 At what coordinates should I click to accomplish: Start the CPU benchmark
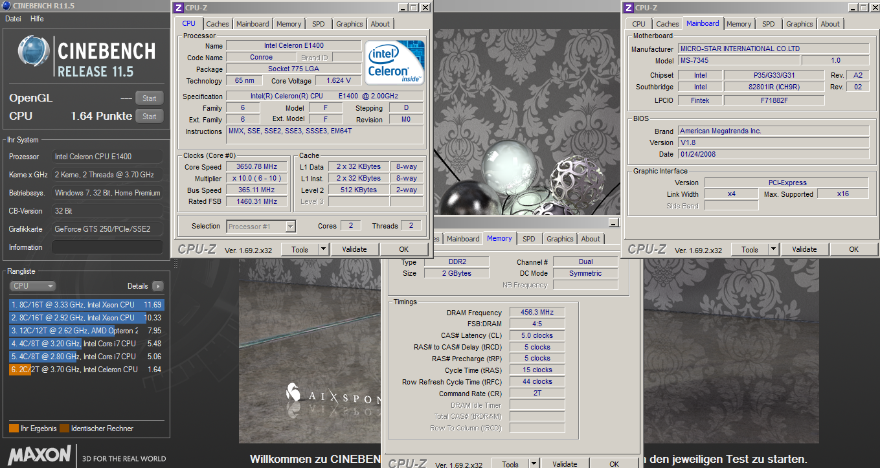150,117
